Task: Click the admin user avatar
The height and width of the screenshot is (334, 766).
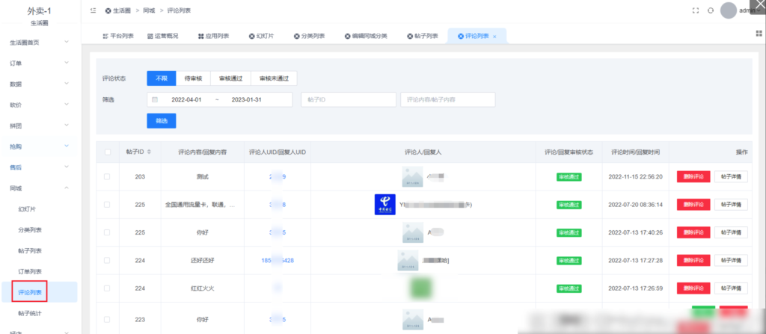Action: tap(729, 10)
